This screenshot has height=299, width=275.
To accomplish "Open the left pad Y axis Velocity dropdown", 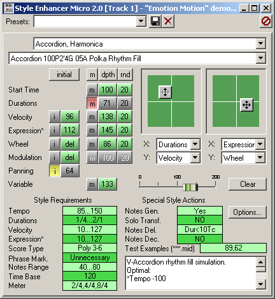I will [x=195, y=157].
